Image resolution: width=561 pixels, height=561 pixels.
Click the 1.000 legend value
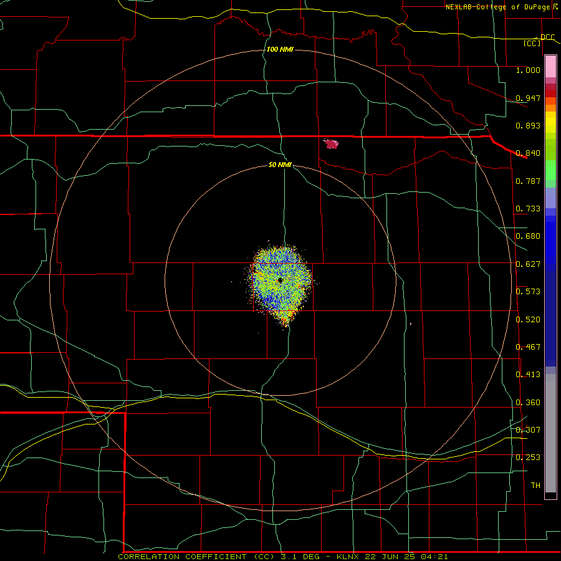pos(528,70)
